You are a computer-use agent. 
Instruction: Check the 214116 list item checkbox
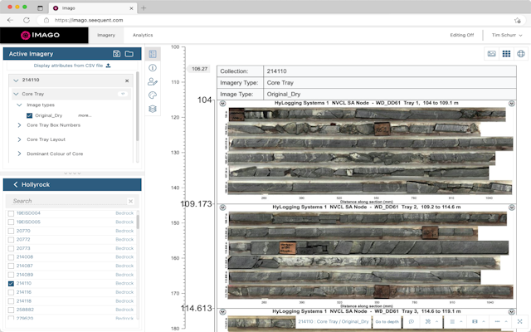point(11,292)
